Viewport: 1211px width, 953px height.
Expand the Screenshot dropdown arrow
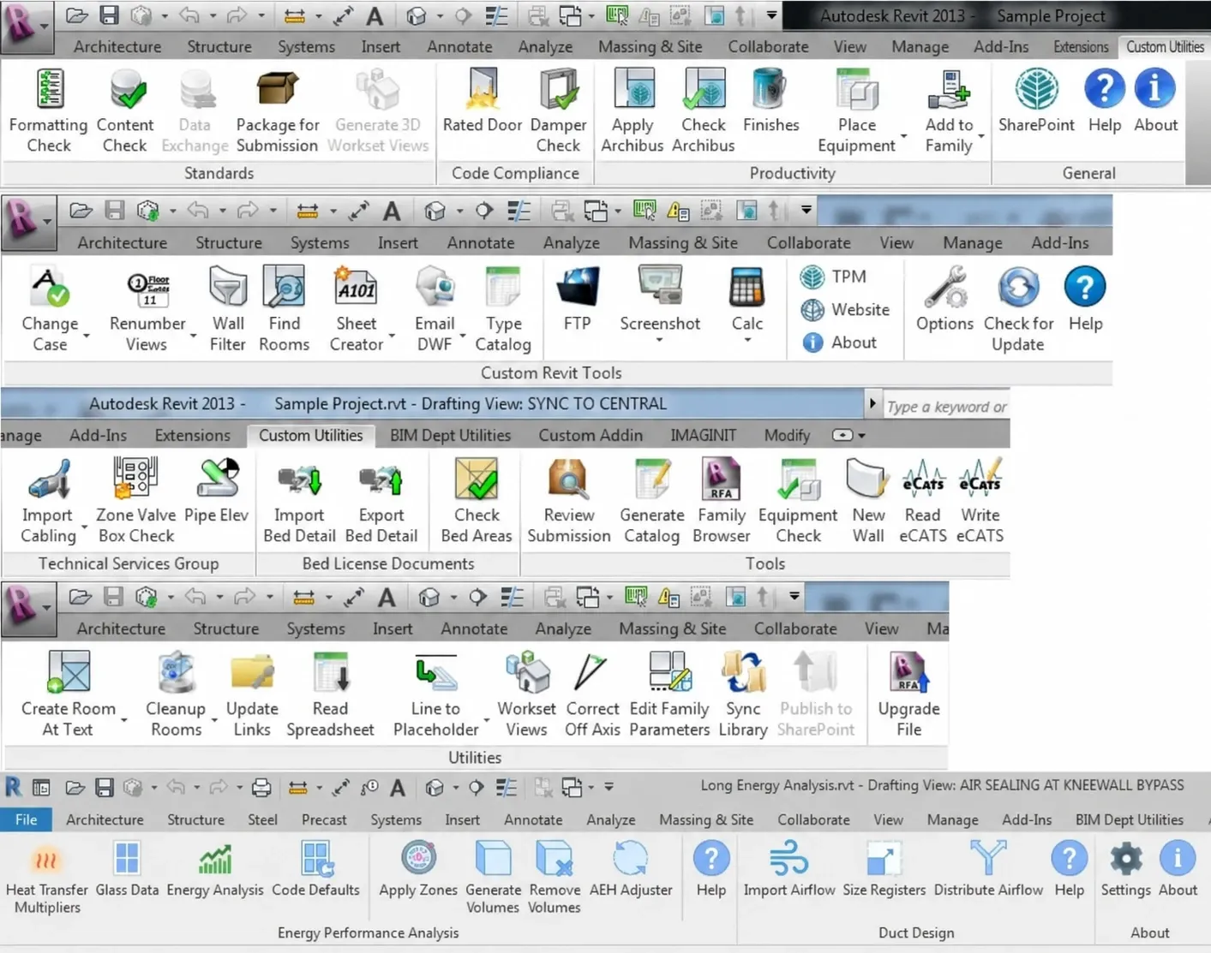(659, 341)
